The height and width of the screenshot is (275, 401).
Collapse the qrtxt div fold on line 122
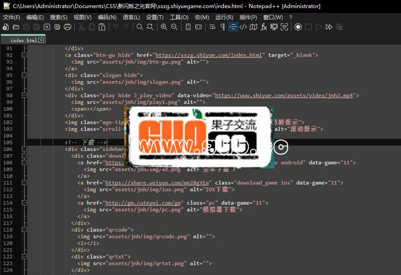[x=24, y=257]
